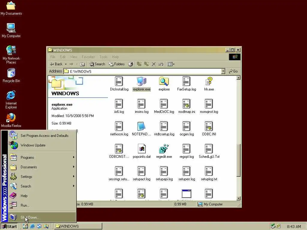Expand the Address bar dropdown
Screen dimensions: 307x230
click(x=223, y=71)
